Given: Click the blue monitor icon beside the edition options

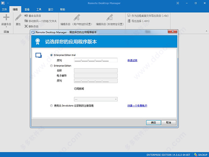Looking at the screenshot, I should tap(39, 55).
